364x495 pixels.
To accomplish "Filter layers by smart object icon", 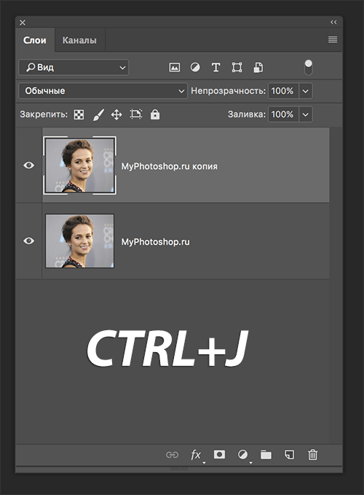I will pos(258,67).
